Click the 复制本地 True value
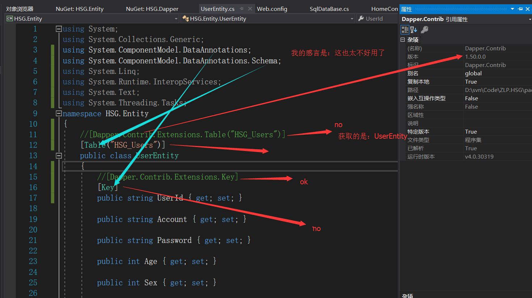This screenshot has width=532, height=298. 471,81
